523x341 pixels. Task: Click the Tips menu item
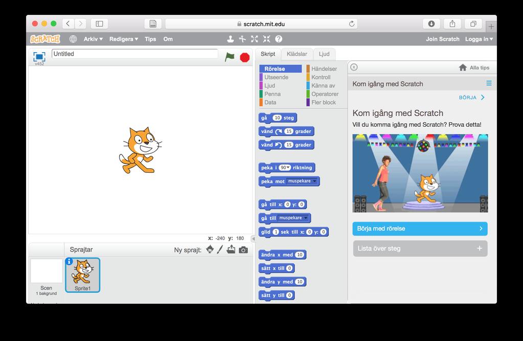coord(150,39)
